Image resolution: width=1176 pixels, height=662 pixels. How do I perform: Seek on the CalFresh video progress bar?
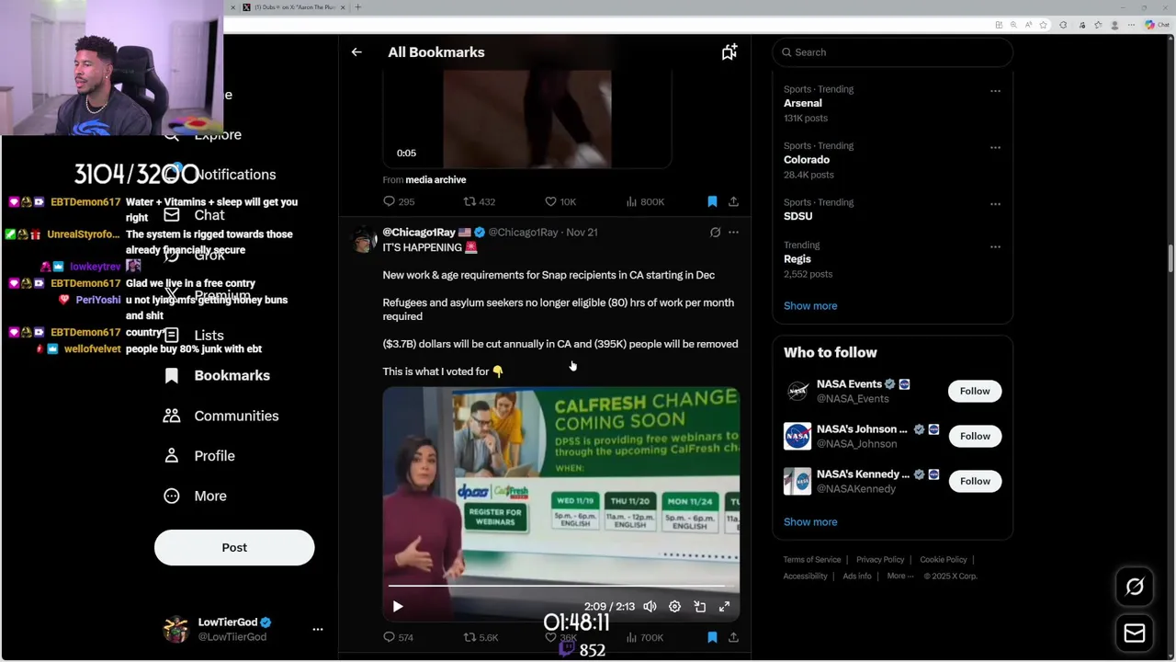coord(561,585)
